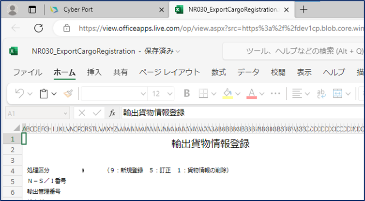
Task: Click the fx insert function icon
Action: click(112, 113)
